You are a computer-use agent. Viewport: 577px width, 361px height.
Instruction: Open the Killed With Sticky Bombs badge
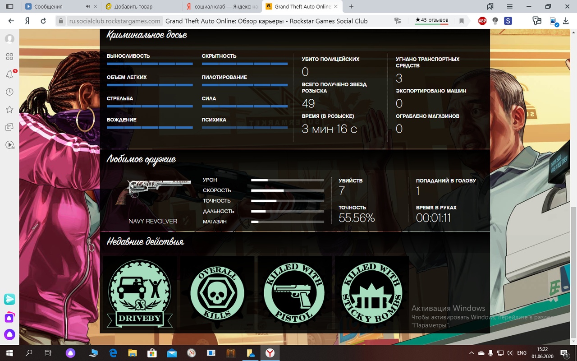tap(372, 294)
